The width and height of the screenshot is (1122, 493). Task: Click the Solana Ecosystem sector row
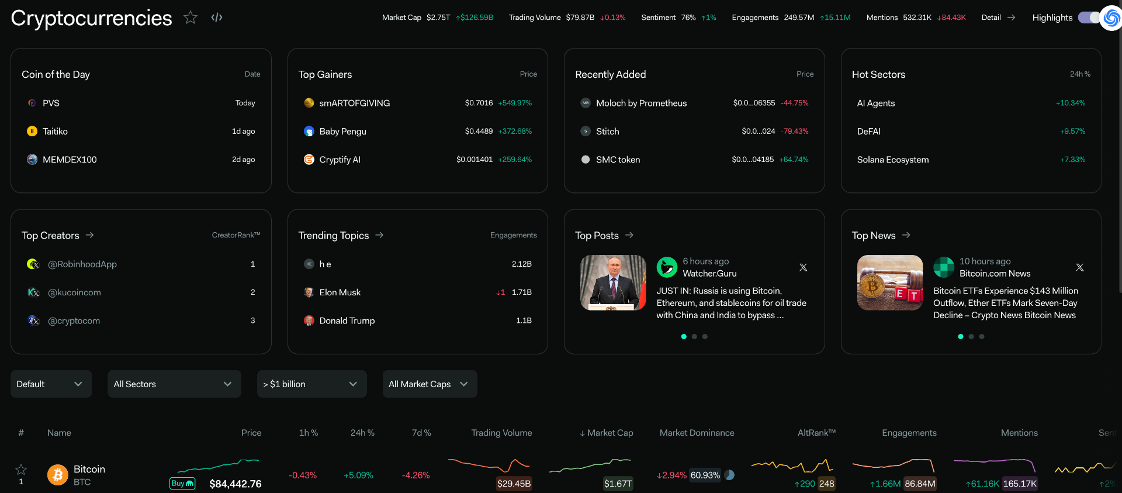(971, 159)
